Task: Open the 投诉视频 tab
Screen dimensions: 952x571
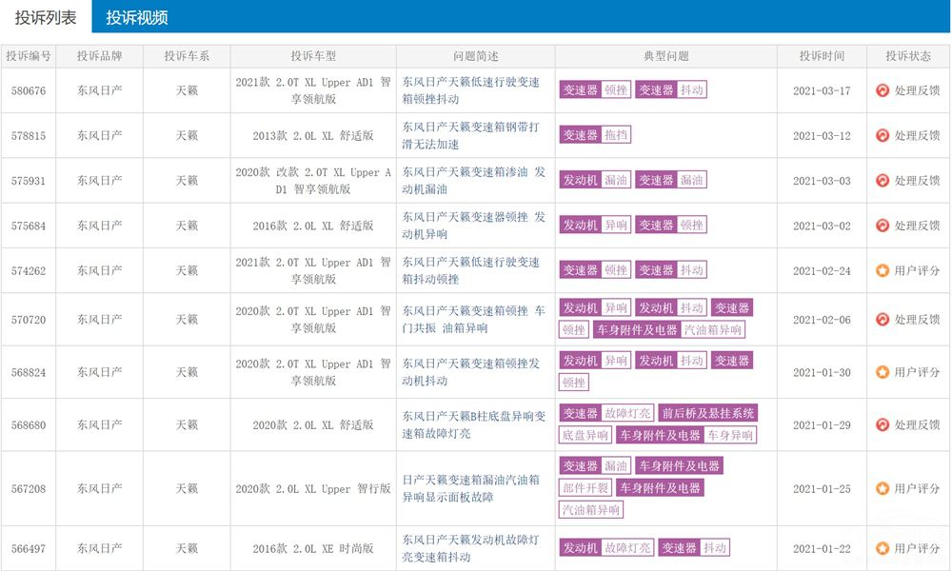Action: pos(136,17)
